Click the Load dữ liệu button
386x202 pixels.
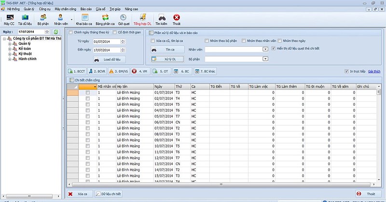click(110, 59)
